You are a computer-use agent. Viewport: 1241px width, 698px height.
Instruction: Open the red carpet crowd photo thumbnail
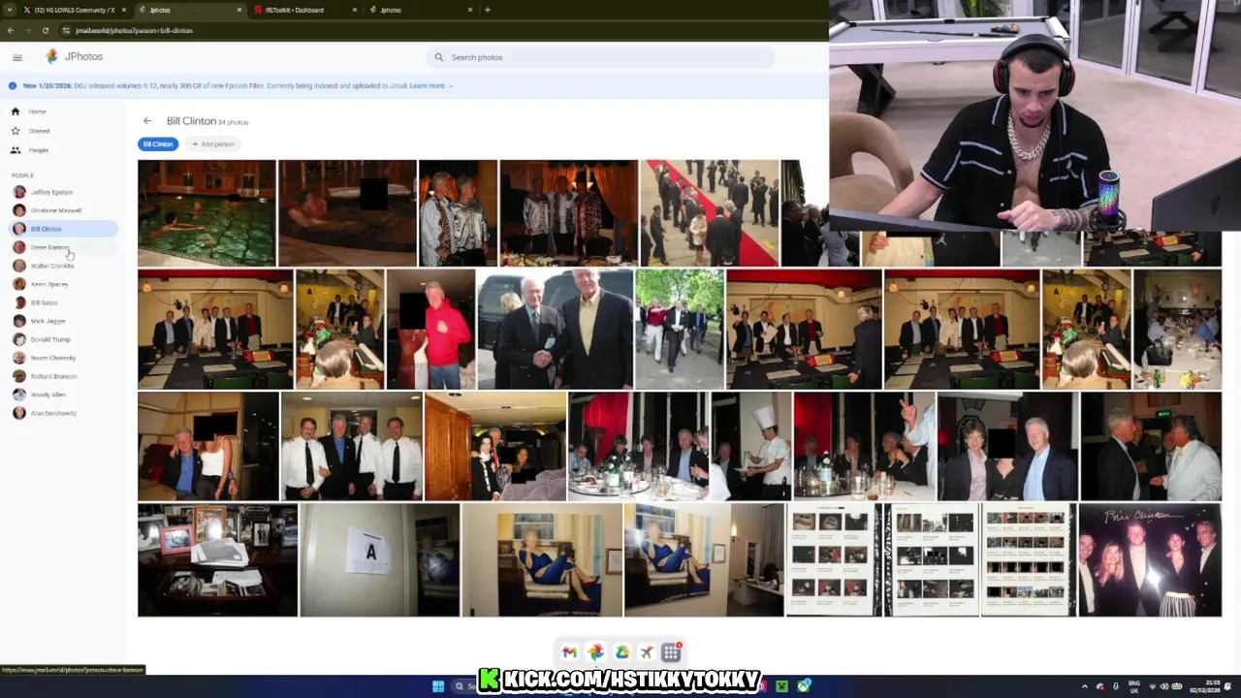pos(709,213)
